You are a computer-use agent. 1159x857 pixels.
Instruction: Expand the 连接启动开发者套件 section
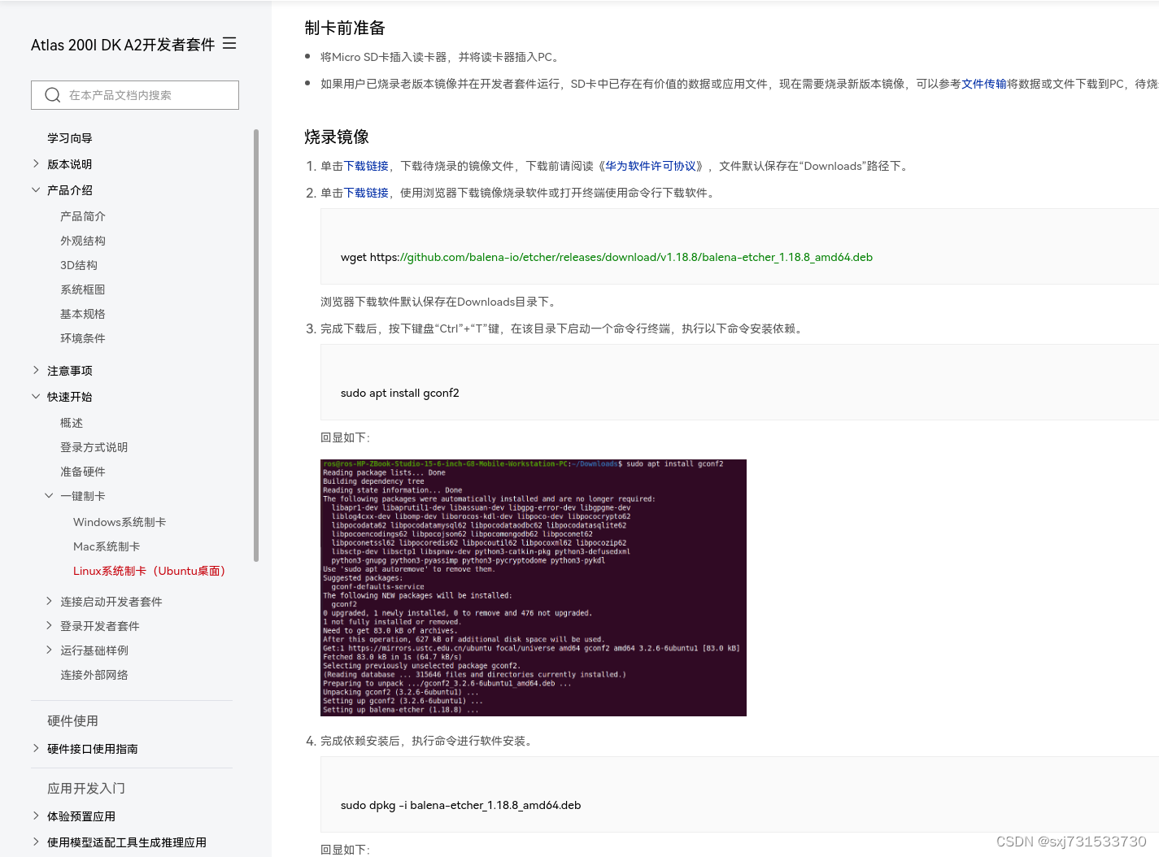point(50,601)
